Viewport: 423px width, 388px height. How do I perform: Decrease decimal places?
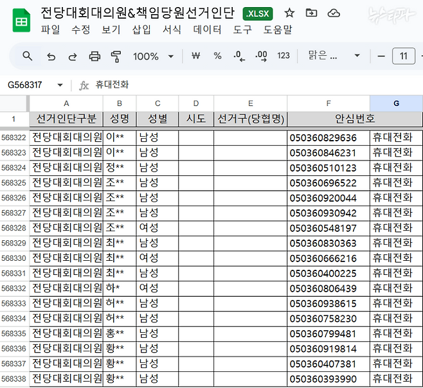click(x=239, y=56)
